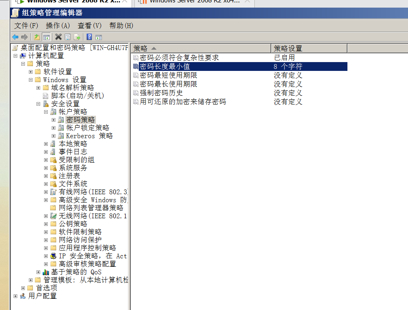Sort by the 策略 column header
Image resolution: width=408 pixels, height=310 pixels.
point(201,48)
